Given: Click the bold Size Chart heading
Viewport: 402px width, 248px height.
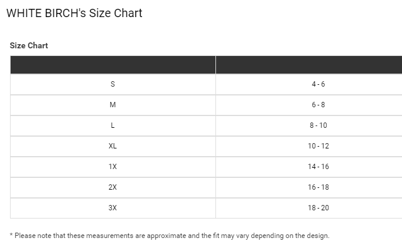Looking at the screenshot, I should point(29,45).
